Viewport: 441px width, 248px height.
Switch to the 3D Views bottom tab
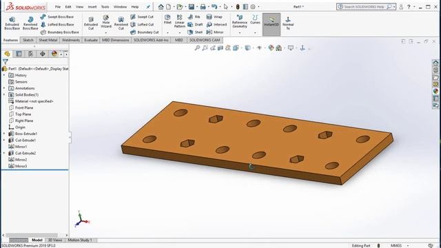click(55, 240)
